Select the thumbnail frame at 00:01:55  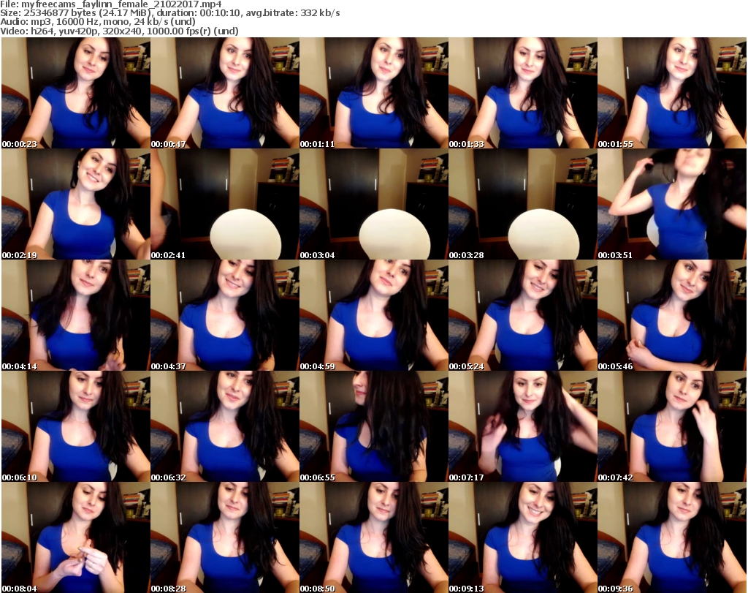[x=672, y=93]
